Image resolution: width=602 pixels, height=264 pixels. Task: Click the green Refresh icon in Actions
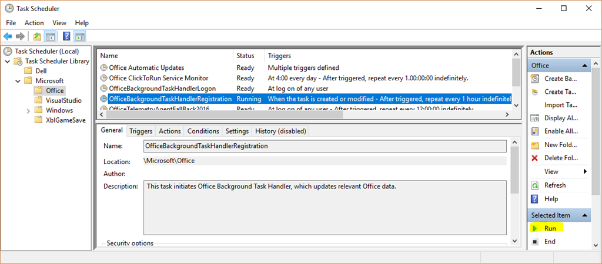(535, 185)
